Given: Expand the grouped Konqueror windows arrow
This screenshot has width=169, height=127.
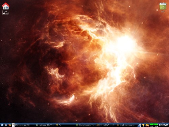Looking at the screenshot, I should pos(33,125).
